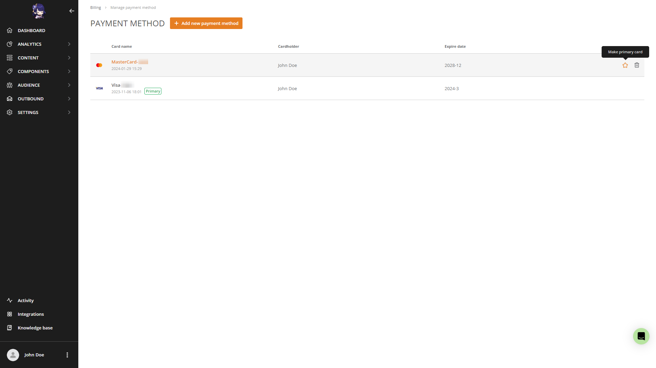The height and width of the screenshot is (368, 656).
Task: Click Add new payment method button
Action: [x=206, y=23]
